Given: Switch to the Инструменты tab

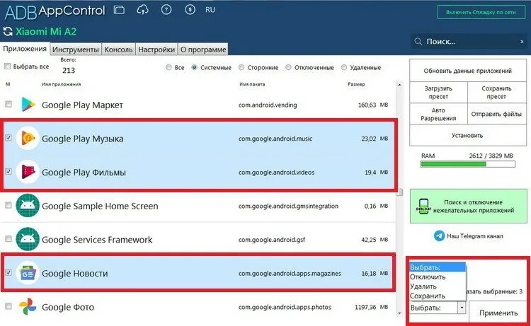Looking at the screenshot, I should click(76, 50).
